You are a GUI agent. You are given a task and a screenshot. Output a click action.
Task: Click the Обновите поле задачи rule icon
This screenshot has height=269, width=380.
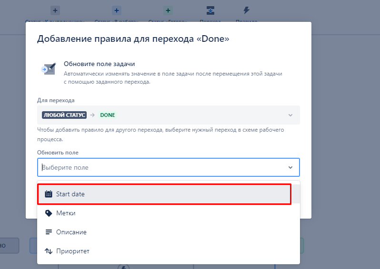[x=49, y=69]
